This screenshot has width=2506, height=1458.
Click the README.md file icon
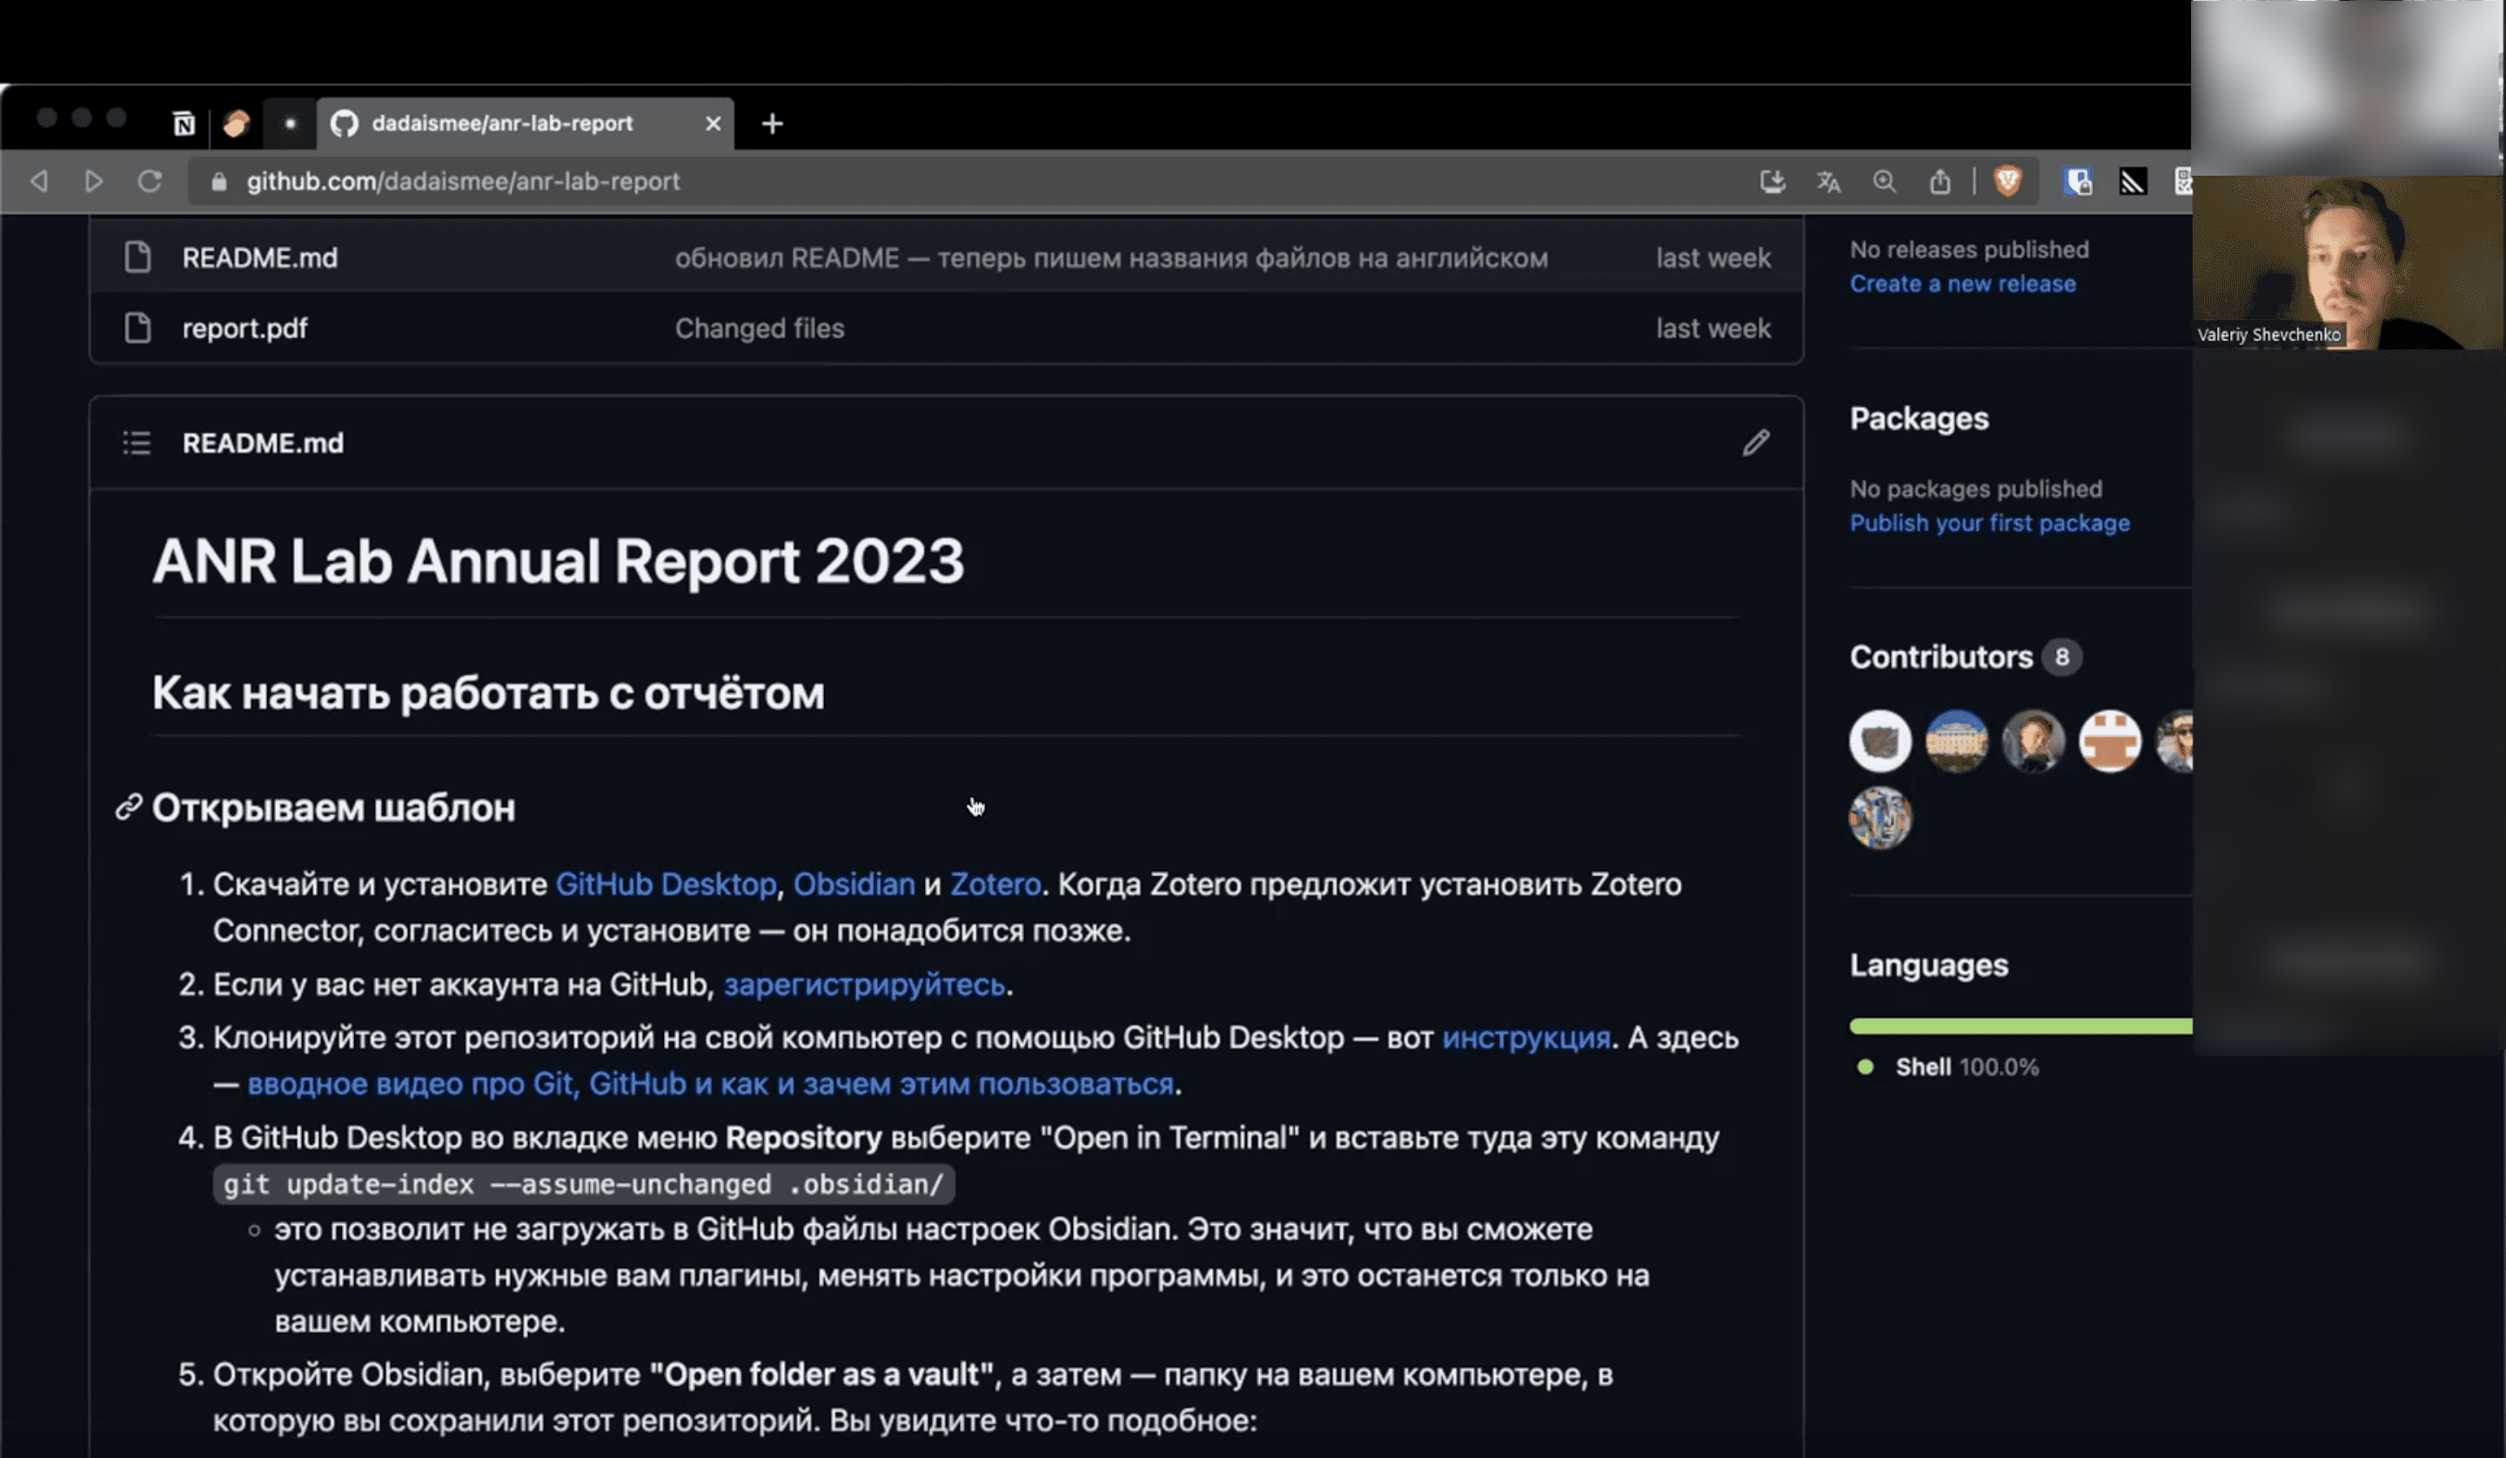pos(137,257)
